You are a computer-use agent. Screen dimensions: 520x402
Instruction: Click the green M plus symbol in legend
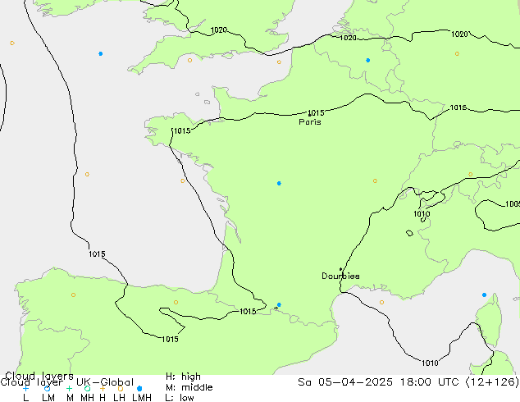click(69, 388)
